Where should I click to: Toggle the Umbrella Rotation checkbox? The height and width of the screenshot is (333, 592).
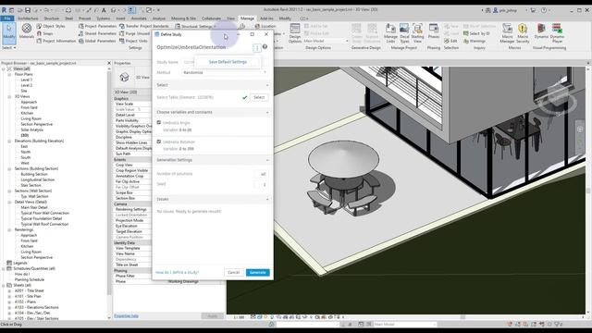tap(159, 142)
